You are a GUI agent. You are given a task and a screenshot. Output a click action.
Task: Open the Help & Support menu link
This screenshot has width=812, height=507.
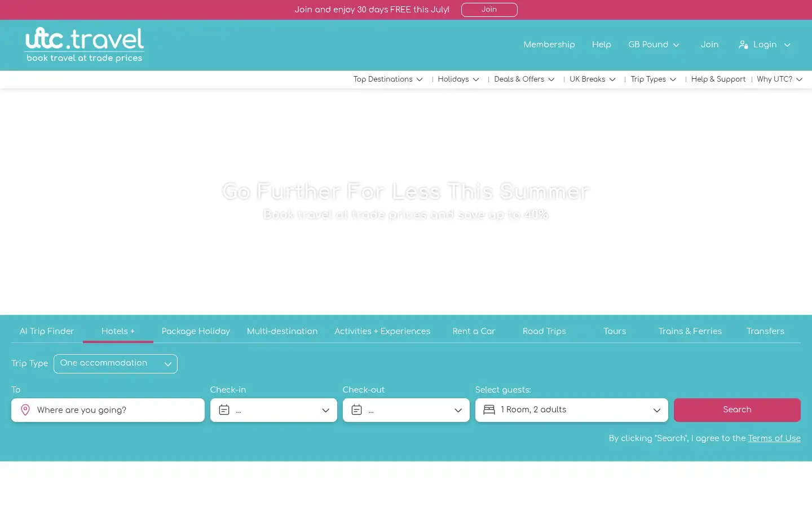click(718, 79)
